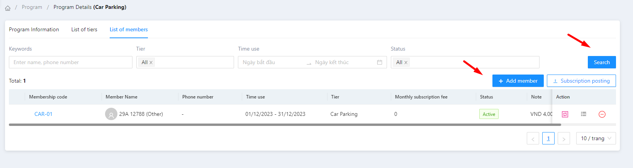Switch to the Program Information tab
Image resolution: width=633 pixels, height=168 pixels.
coord(34,30)
